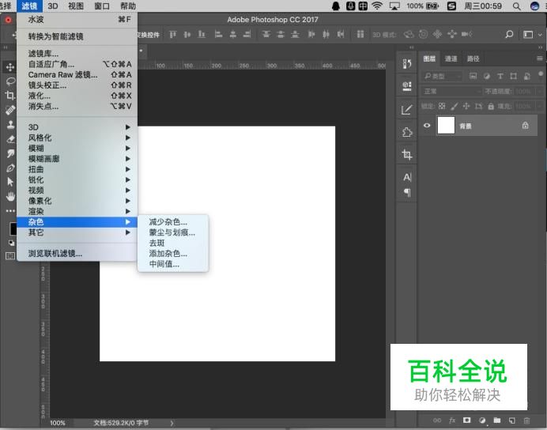Select the Pen tool
Screen dimensions: 547x430
10,168
